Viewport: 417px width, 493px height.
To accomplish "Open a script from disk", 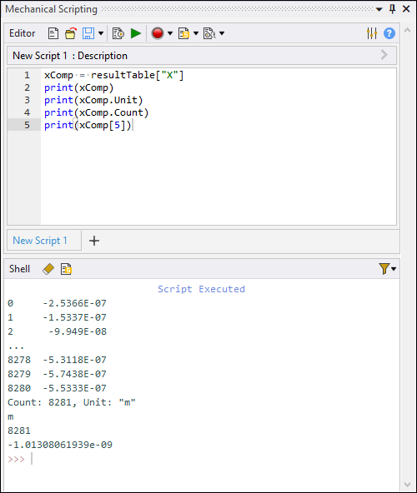I will [71, 33].
